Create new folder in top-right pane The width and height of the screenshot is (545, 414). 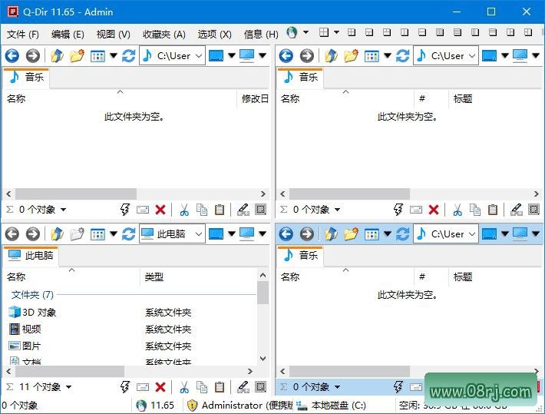tap(351, 55)
